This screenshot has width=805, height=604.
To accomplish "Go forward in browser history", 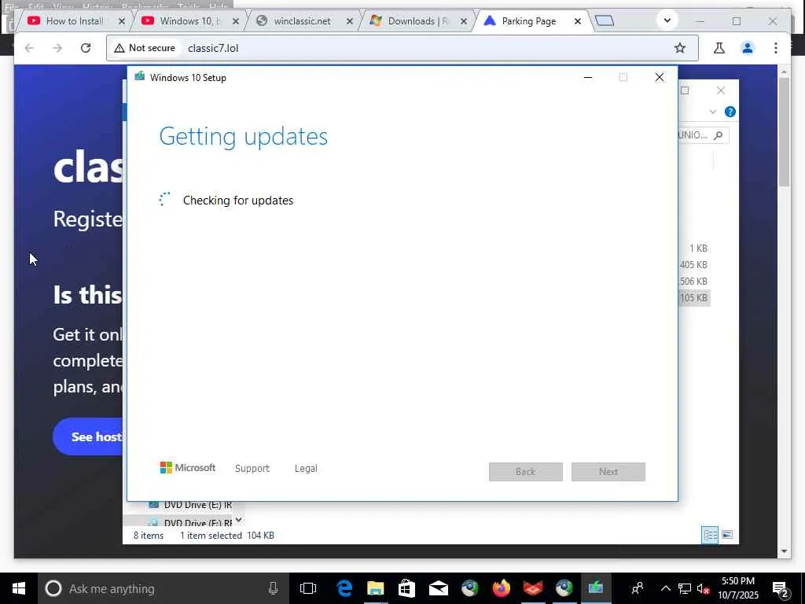I will pos(57,48).
